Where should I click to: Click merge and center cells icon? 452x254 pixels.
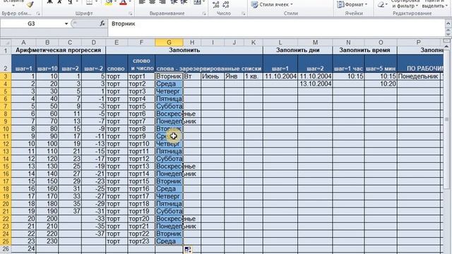[197, 2]
